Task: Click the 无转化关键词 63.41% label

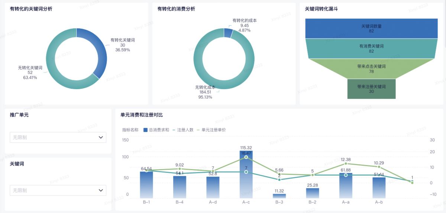Action: (30, 72)
